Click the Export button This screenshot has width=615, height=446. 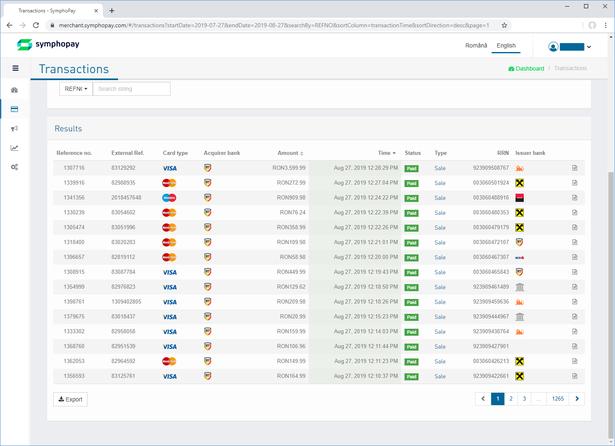tap(70, 399)
